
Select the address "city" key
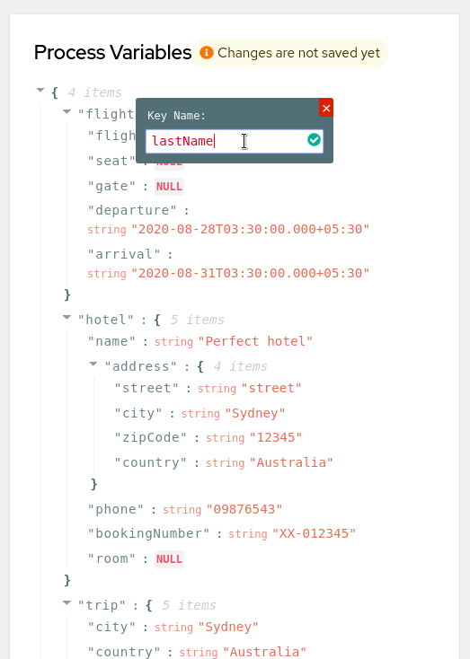point(138,413)
